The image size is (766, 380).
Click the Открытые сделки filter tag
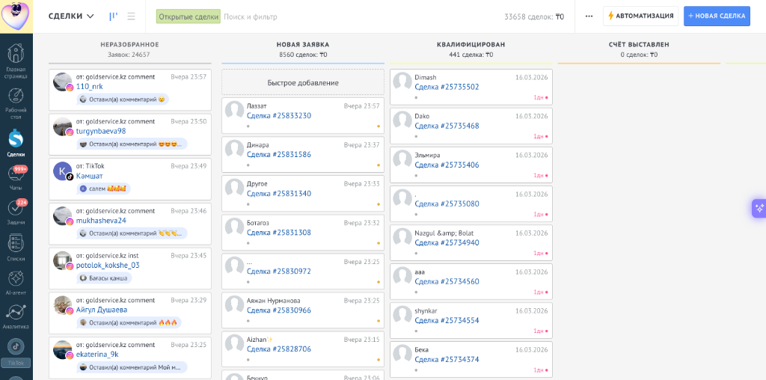click(189, 16)
